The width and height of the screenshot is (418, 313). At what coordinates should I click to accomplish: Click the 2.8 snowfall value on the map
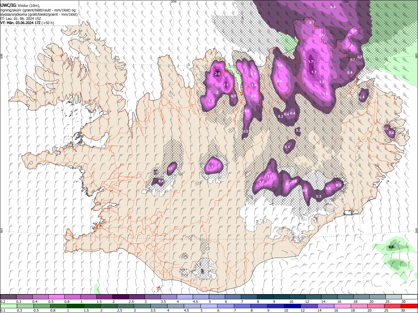click(218, 74)
